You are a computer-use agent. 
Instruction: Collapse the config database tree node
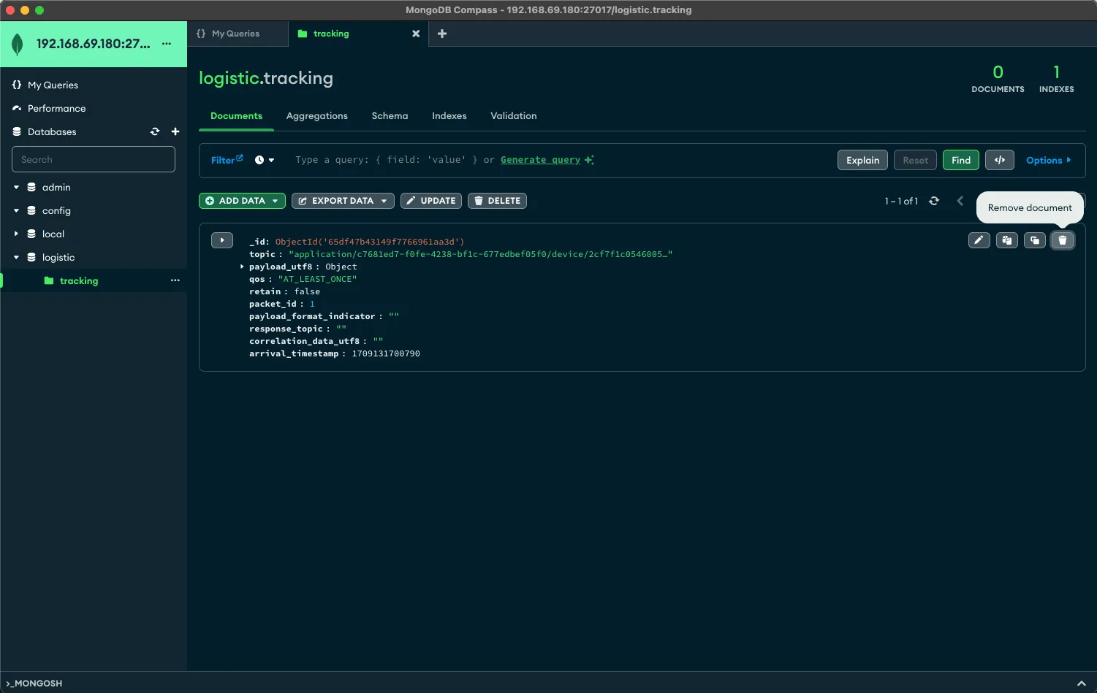coord(16,210)
